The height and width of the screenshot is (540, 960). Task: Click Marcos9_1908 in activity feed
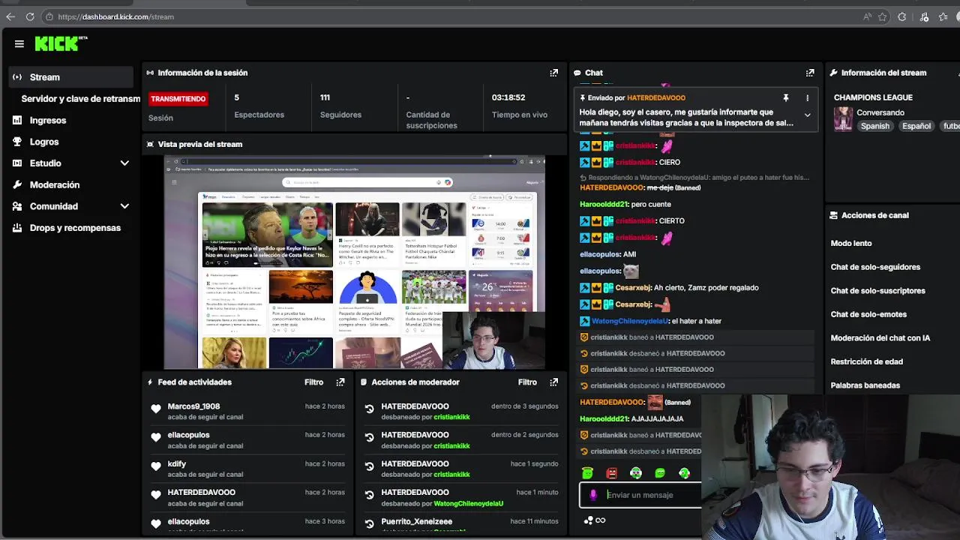pyautogui.click(x=193, y=406)
